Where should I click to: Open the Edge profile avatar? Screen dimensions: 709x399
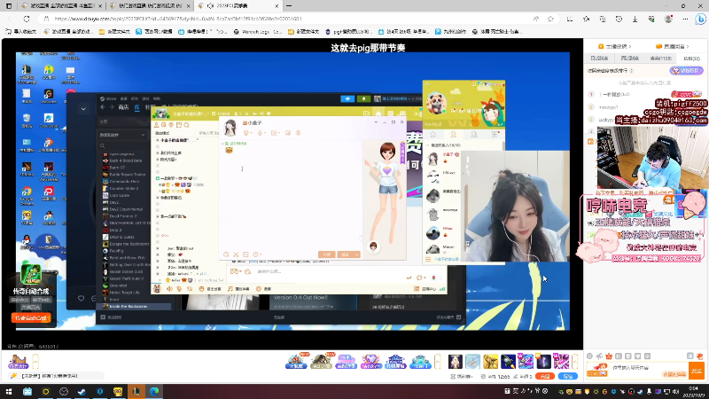[668, 19]
